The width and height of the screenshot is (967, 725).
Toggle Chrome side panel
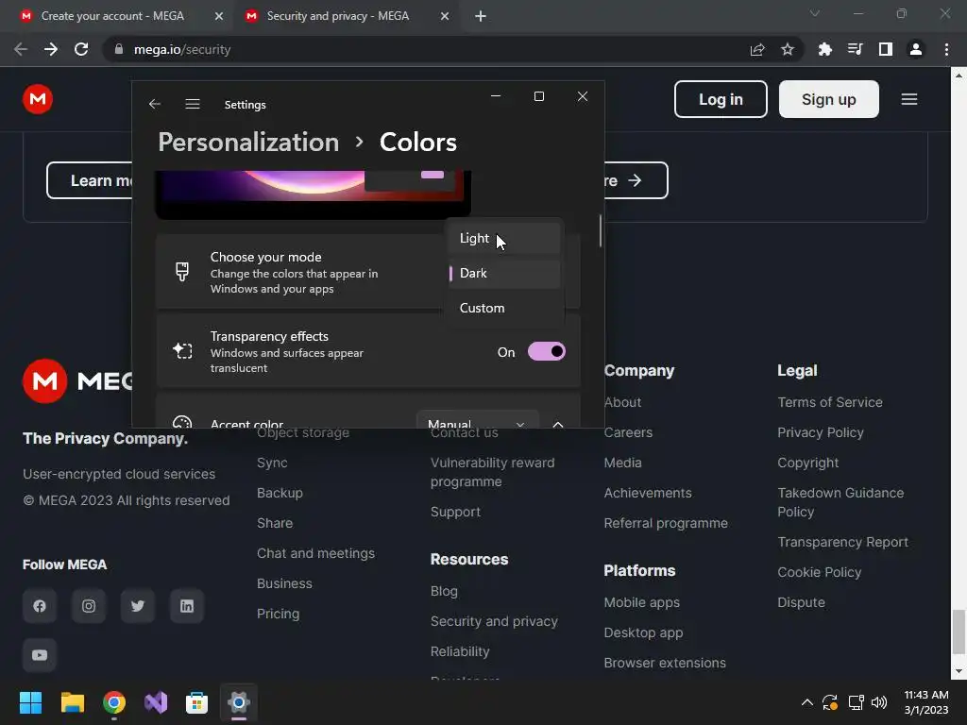coord(886,49)
